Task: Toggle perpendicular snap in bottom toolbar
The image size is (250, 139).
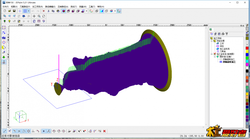Action: tap(33, 131)
